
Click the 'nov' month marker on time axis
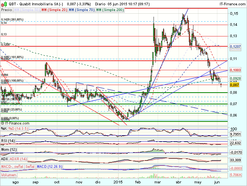79,182
